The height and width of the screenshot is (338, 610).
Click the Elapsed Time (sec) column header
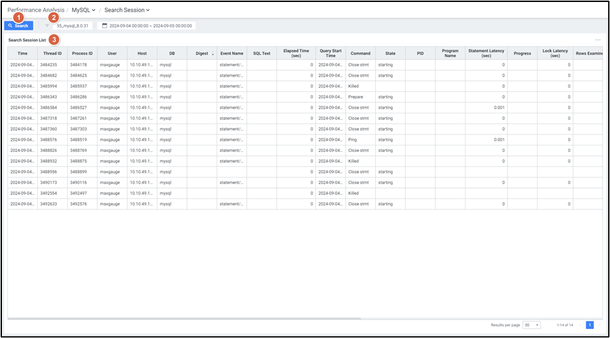coord(296,53)
